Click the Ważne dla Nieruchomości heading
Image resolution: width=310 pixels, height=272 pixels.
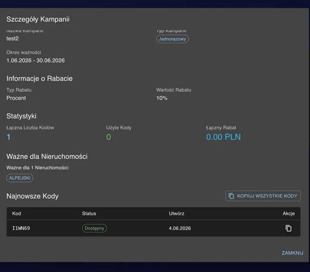(x=47, y=156)
